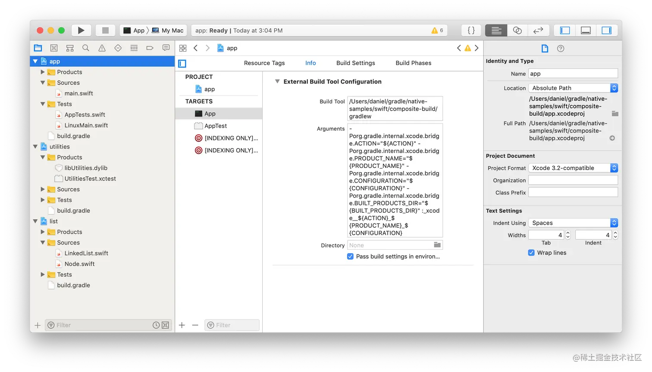Image resolution: width=652 pixels, height=372 pixels.
Task: Show the Find navigator
Action: pos(86,48)
